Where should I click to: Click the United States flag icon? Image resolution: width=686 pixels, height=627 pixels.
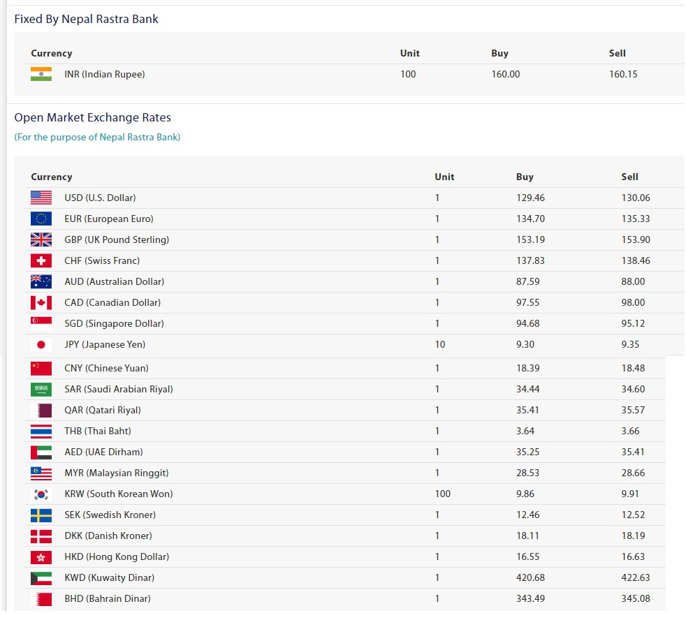(x=41, y=198)
